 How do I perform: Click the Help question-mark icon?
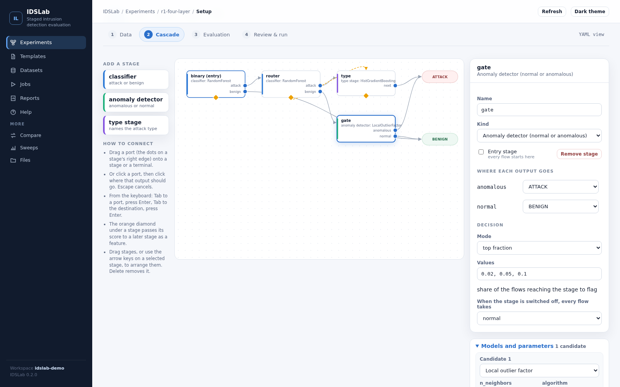(13, 112)
